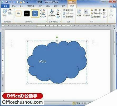This screenshot has width=117, height=106.
Task: Click the Redo icon in quick access toolbar
Action: pos(14,2)
